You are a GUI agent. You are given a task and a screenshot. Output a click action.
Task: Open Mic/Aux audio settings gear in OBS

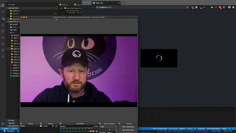pos(97,131)
